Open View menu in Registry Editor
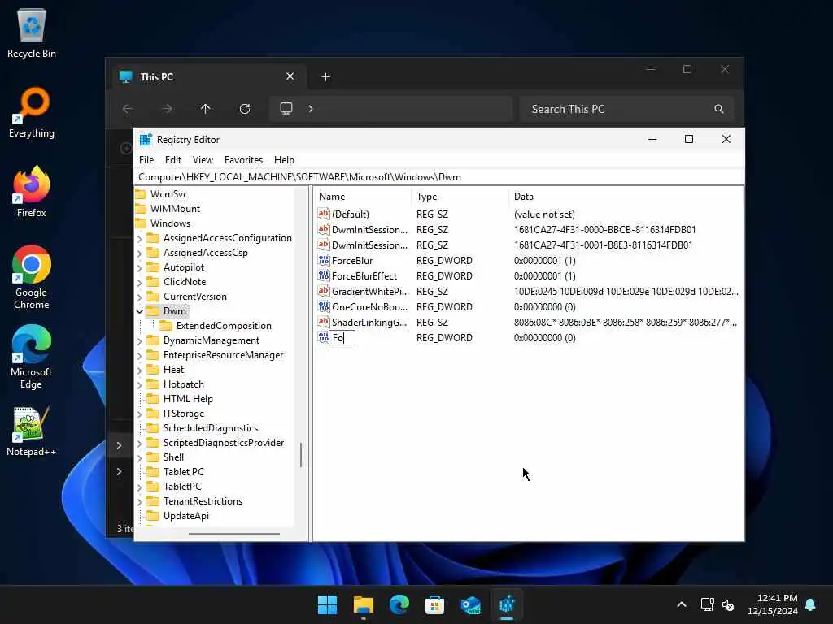This screenshot has height=624, width=833. pos(203,160)
